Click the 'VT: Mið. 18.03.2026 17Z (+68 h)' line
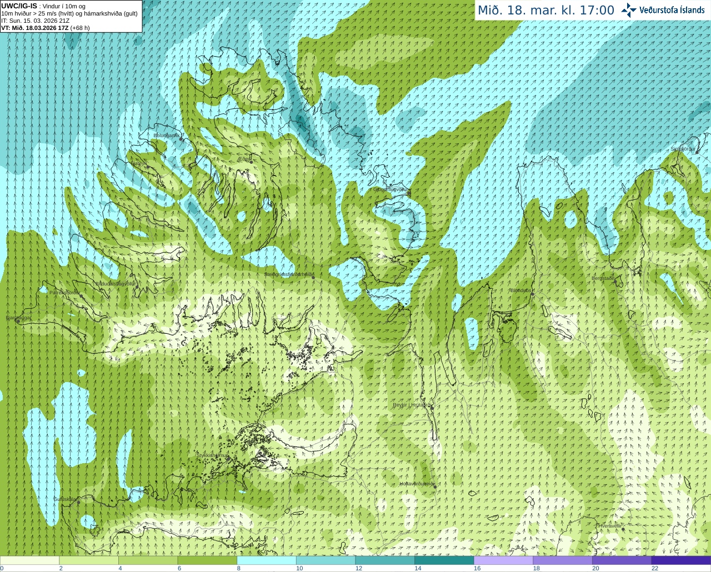 point(45,28)
